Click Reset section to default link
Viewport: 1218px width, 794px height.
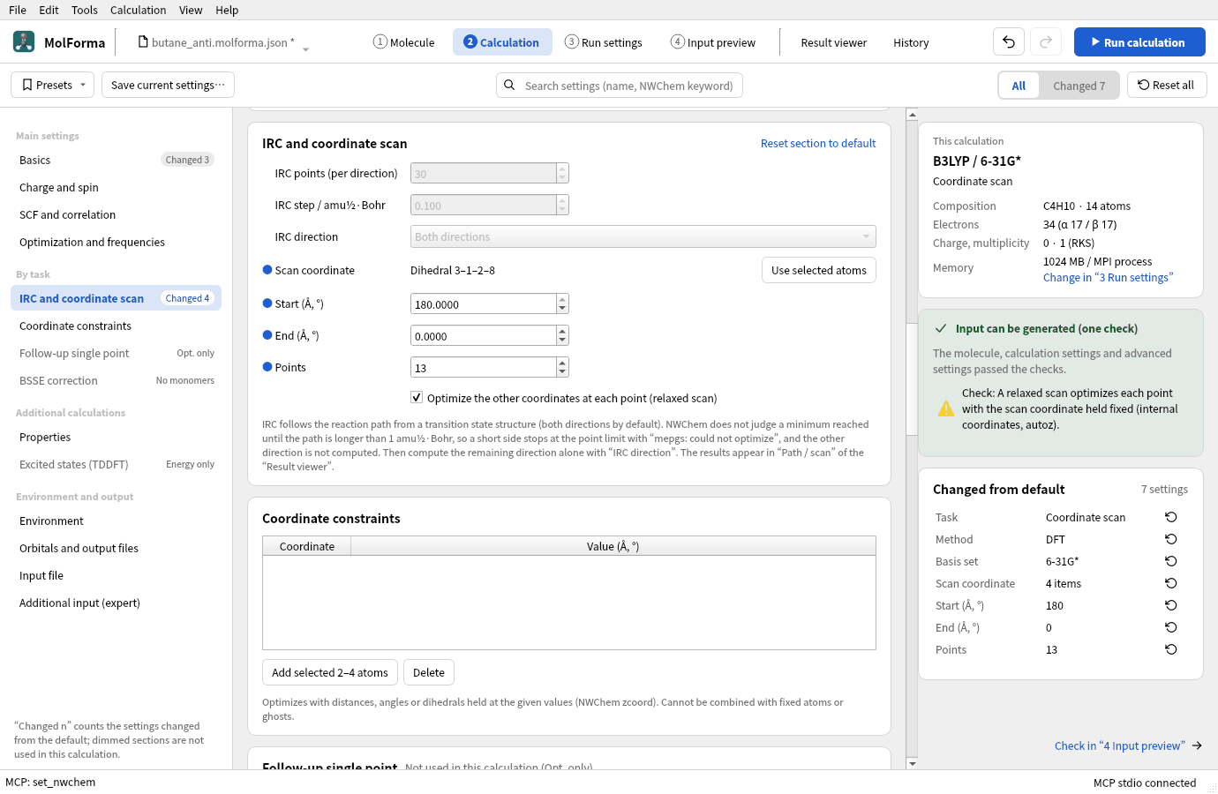[x=818, y=143]
